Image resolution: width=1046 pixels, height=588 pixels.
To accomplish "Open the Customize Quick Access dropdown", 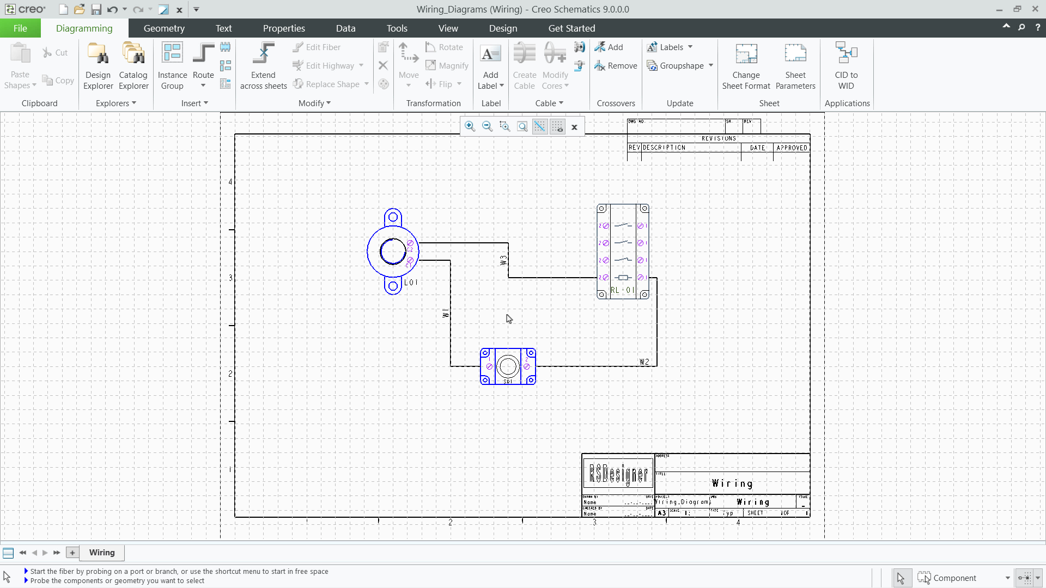I will click(196, 9).
